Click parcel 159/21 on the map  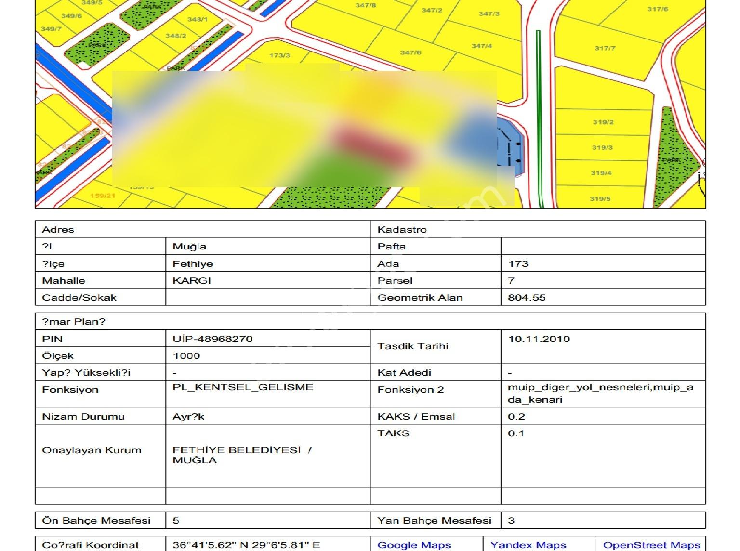pyautogui.click(x=103, y=196)
